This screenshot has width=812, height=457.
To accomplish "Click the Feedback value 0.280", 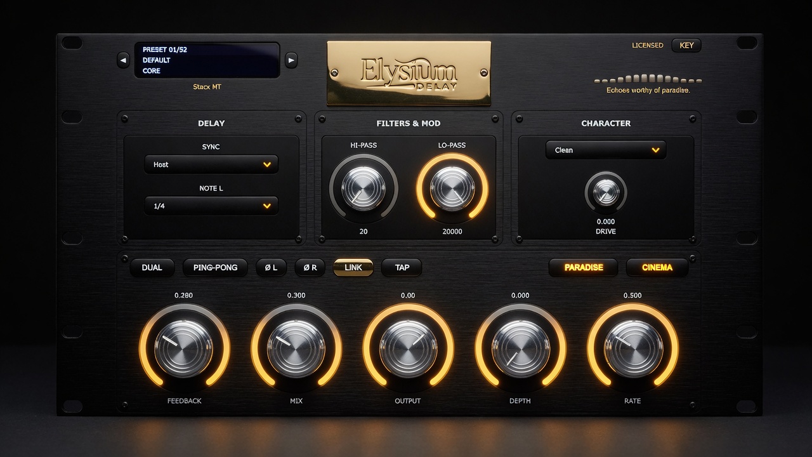I will (184, 295).
